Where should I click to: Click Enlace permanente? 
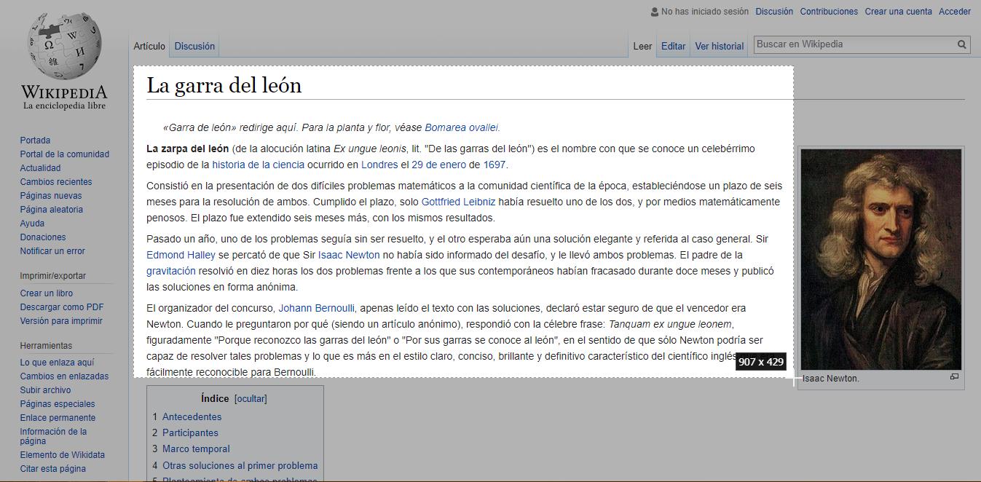58,418
